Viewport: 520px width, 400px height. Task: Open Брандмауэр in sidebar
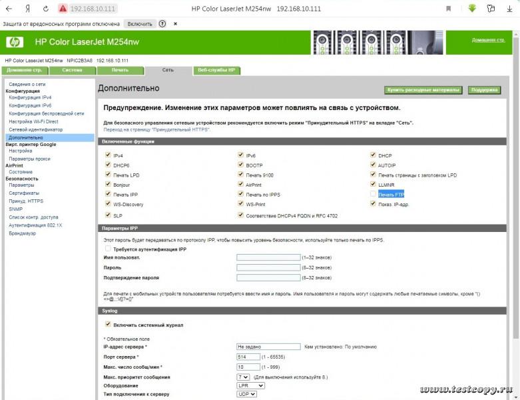22,233
